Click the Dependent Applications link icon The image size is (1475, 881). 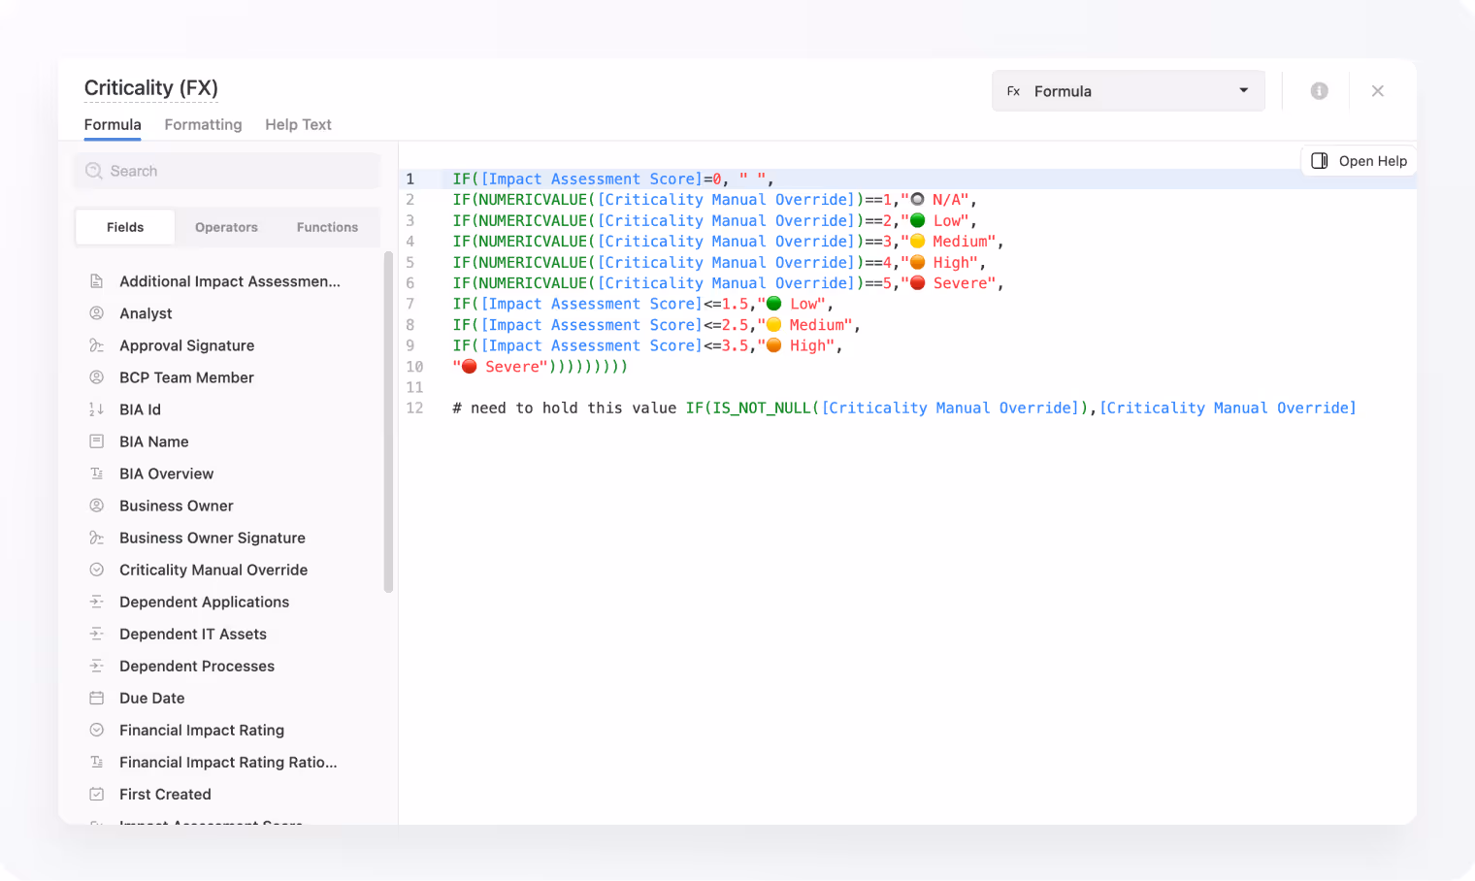click(96, 602)
